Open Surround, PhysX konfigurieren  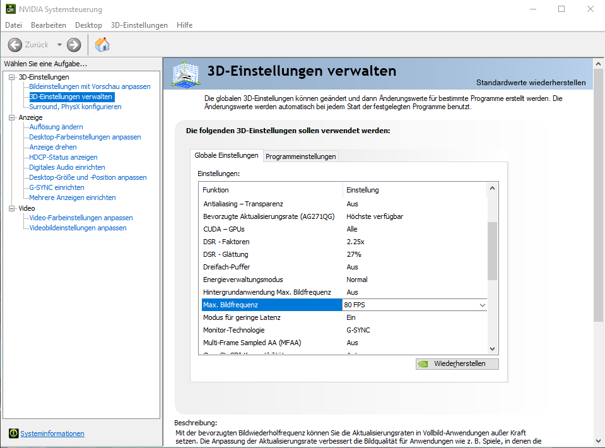click(x=75, y=107)
